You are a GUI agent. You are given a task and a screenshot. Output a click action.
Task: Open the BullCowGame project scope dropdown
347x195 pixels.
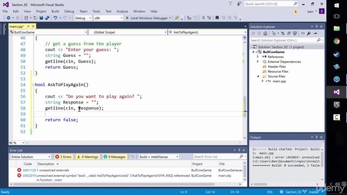click(48, 32)
